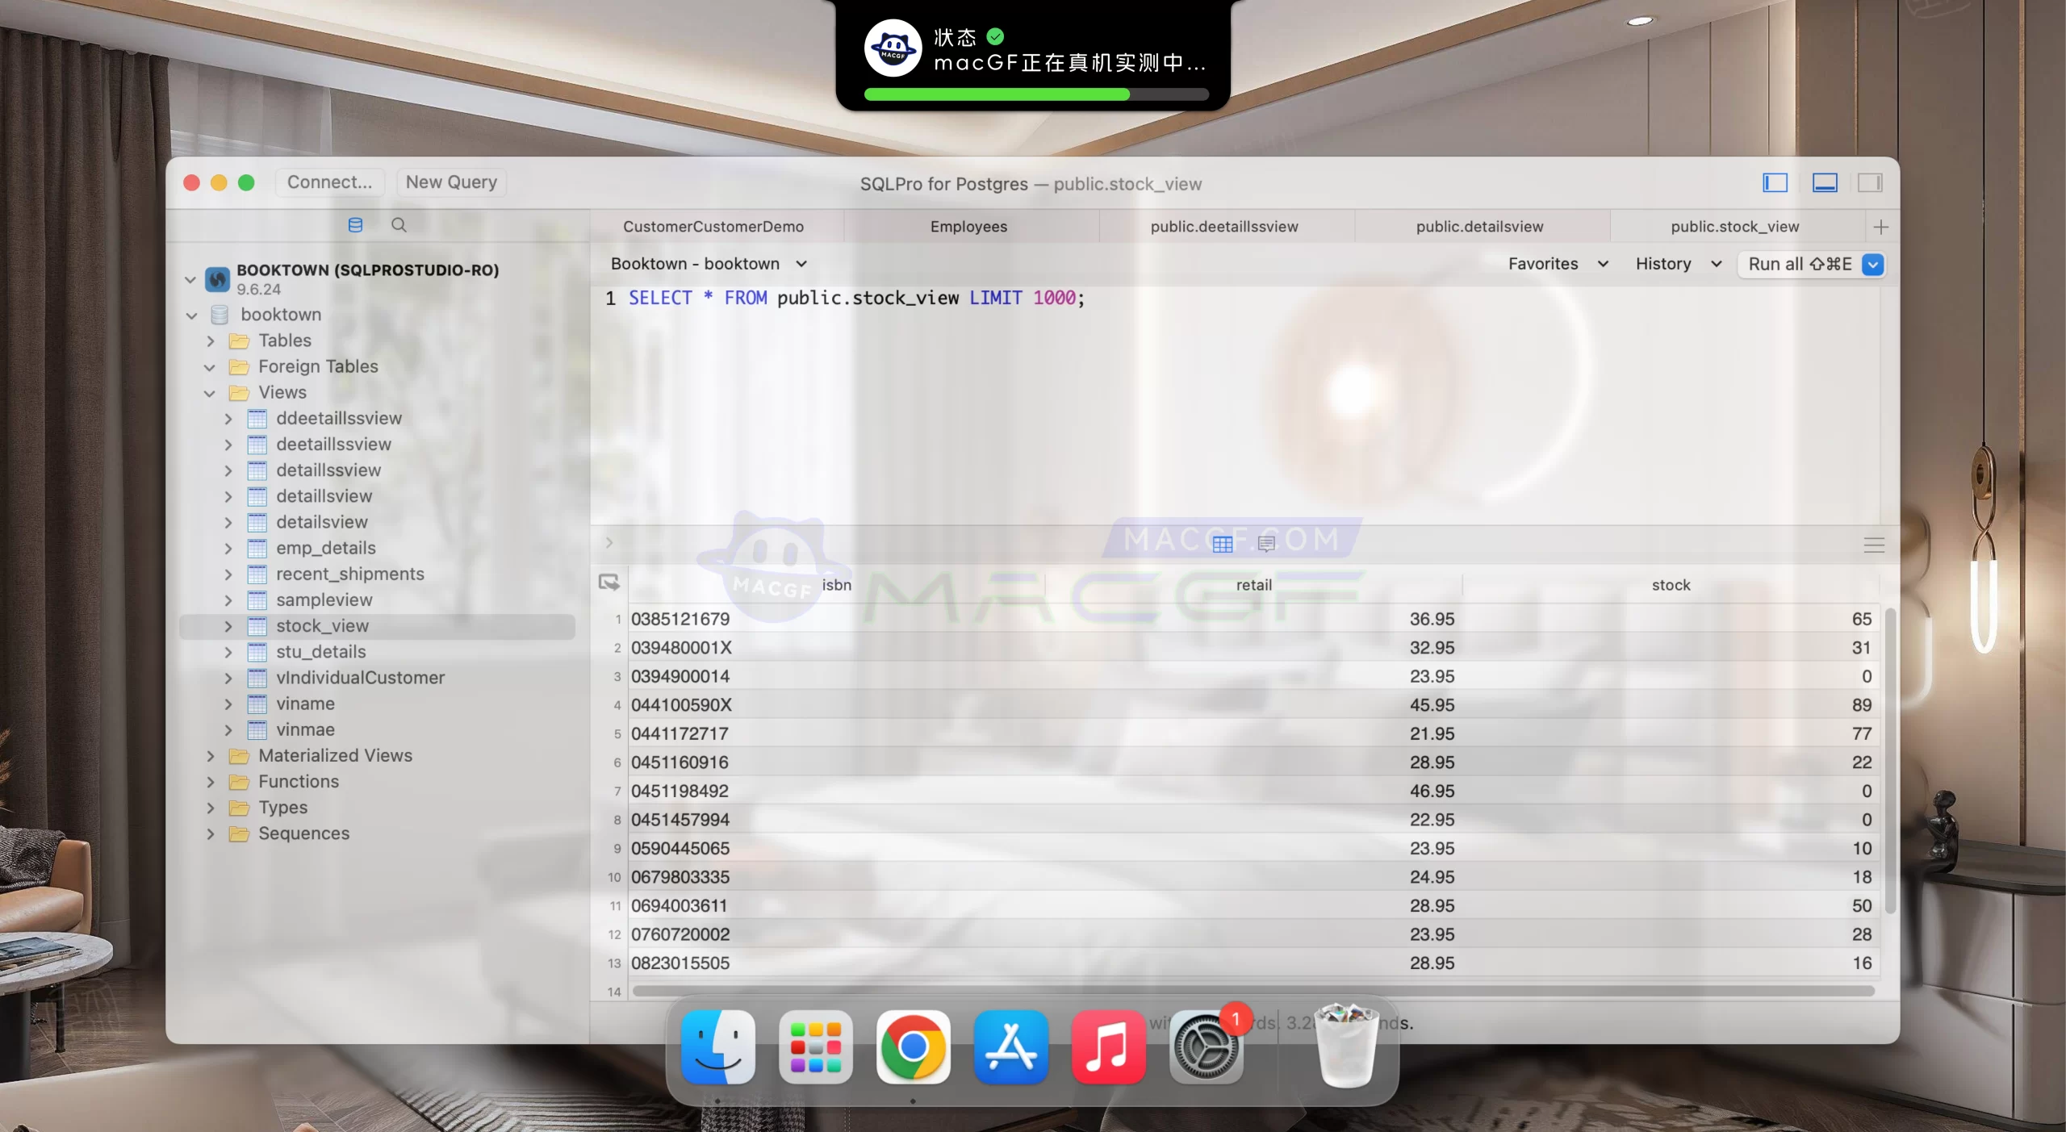
Task: Switch to the results grid view icon
Action: click(1223, 544)
